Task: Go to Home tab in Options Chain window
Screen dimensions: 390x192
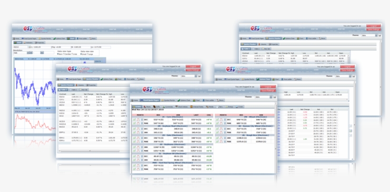Action: pos(219,79)
